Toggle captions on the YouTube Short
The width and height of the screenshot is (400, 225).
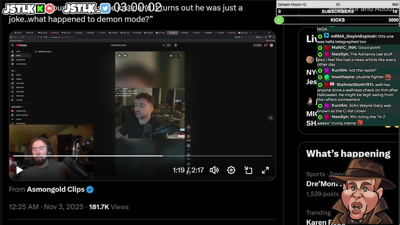click(171, 56)
